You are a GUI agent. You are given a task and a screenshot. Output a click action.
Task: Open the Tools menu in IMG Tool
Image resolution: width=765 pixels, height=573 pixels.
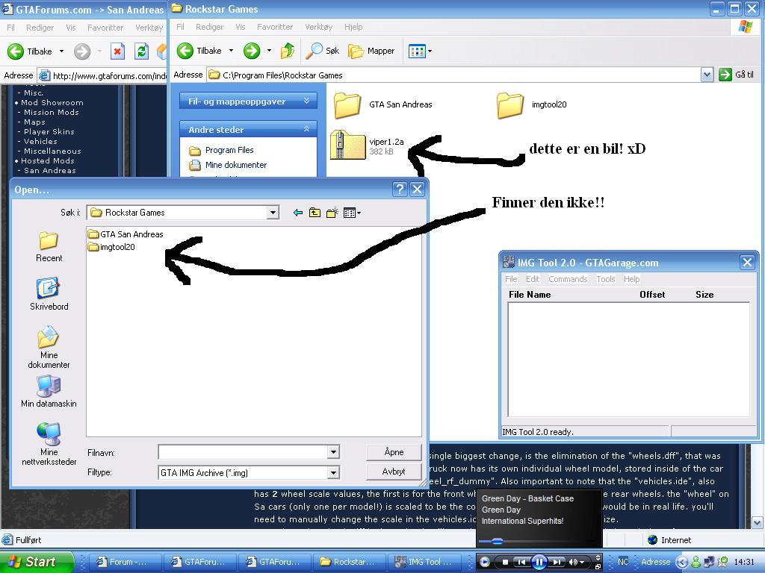click(605, 279)
